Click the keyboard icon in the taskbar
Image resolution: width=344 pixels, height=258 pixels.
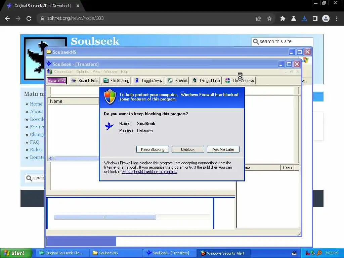[x=294, y=253]
